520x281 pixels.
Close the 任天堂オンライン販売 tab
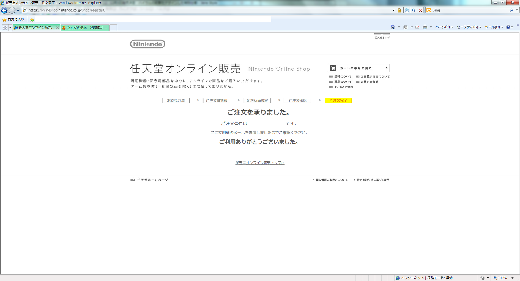click(x=58, y=27)
